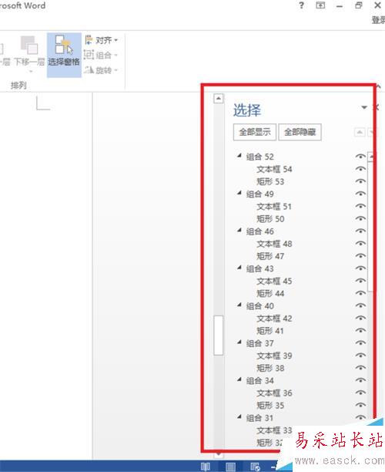Collapse the 组合 43 group

[239, 268]
